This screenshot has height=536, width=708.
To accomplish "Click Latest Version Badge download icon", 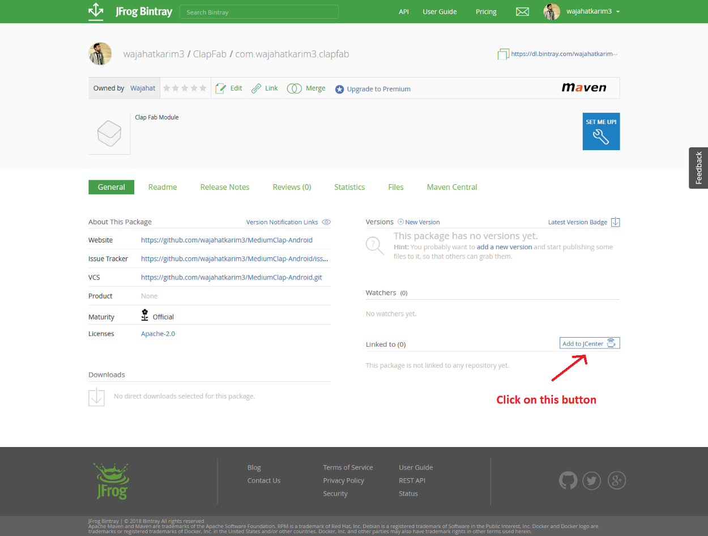I will (616, 222).
